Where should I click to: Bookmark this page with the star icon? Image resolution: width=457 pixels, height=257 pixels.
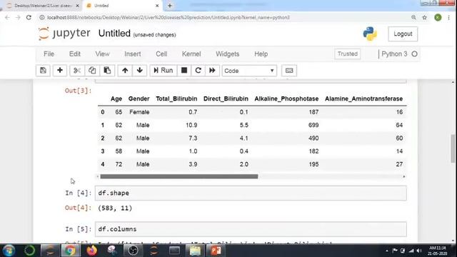(425, 17)
